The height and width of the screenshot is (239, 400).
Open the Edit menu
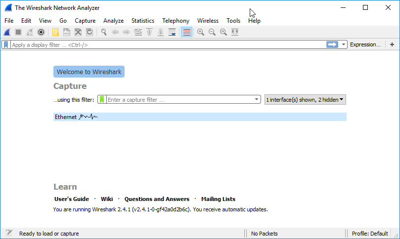[26, 21]
